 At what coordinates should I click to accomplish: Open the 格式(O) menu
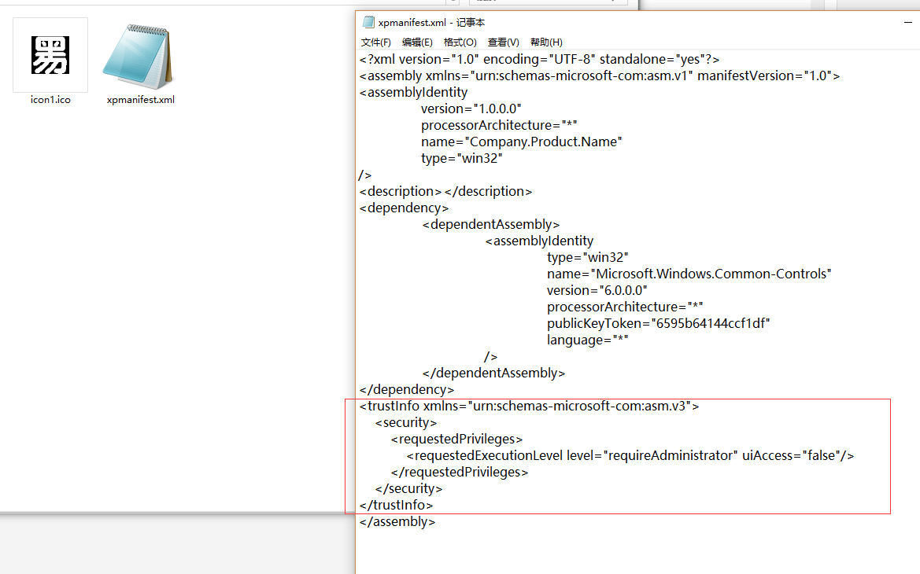coord(460,42)
